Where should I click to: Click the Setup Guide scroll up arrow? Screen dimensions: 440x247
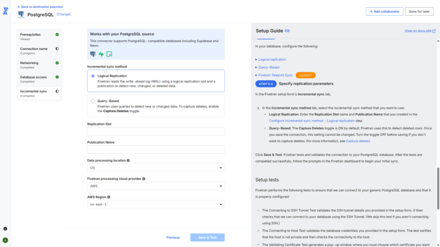tap(438, 41)
